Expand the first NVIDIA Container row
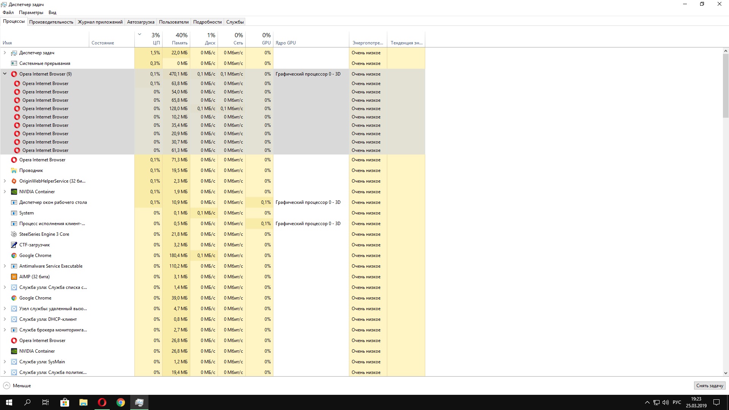 (5, 192)
